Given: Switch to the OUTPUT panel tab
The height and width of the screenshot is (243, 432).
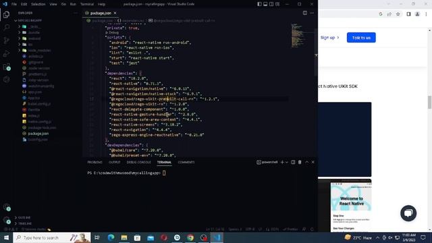Looking at the screenshot, I should (115, 162).
